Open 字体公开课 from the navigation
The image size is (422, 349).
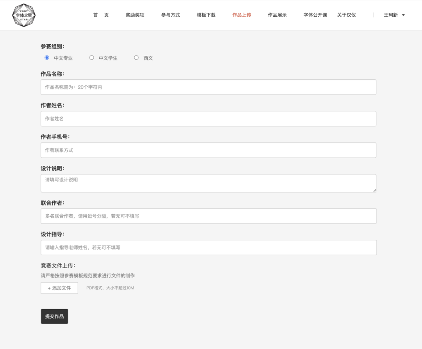[315, 15]
